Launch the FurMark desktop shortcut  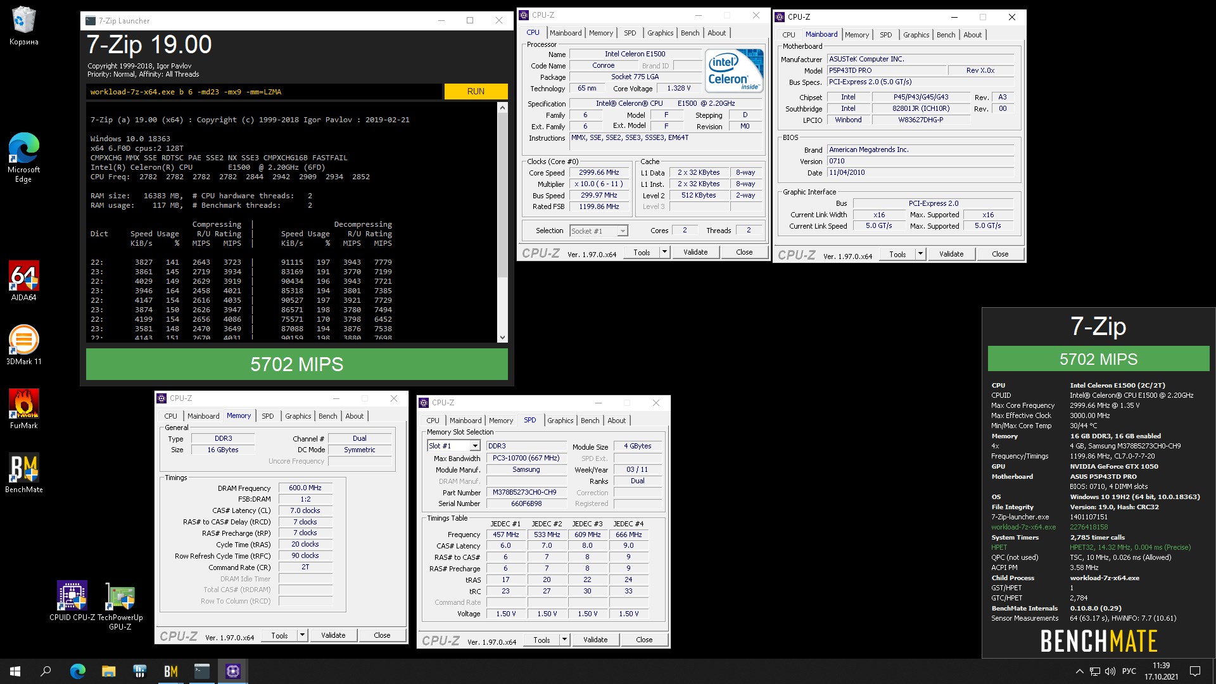pos(23,409)
